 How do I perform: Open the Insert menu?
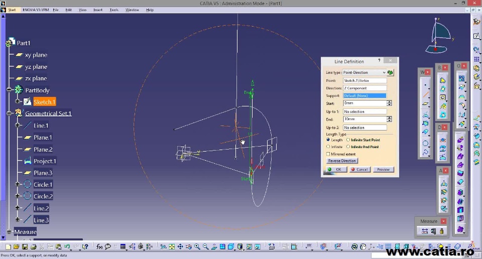(98, 10)
